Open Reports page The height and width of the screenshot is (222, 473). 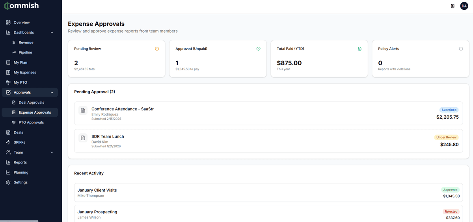[30, 162]
